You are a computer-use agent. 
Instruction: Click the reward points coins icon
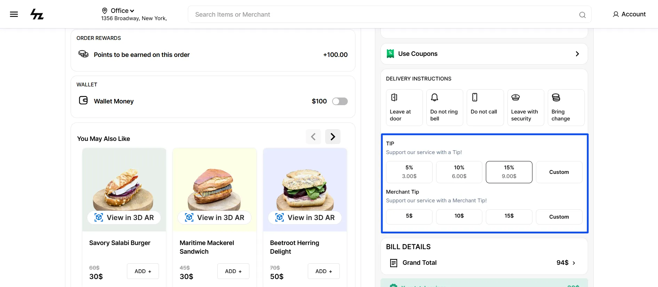[x=83, y=54]
